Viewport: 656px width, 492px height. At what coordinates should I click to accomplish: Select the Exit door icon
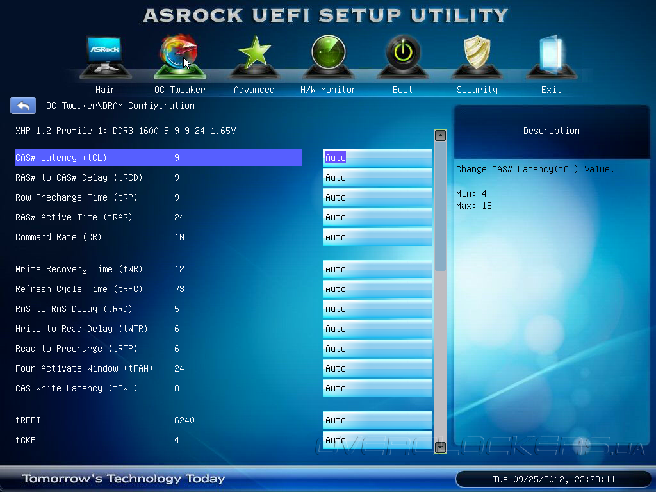(551, 56)
